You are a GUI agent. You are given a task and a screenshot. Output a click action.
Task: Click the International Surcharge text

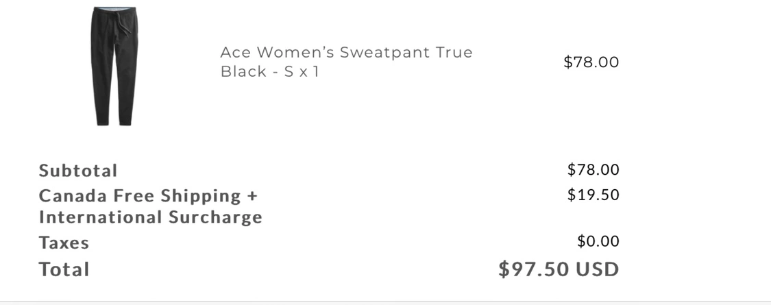(x=151, y=217)
